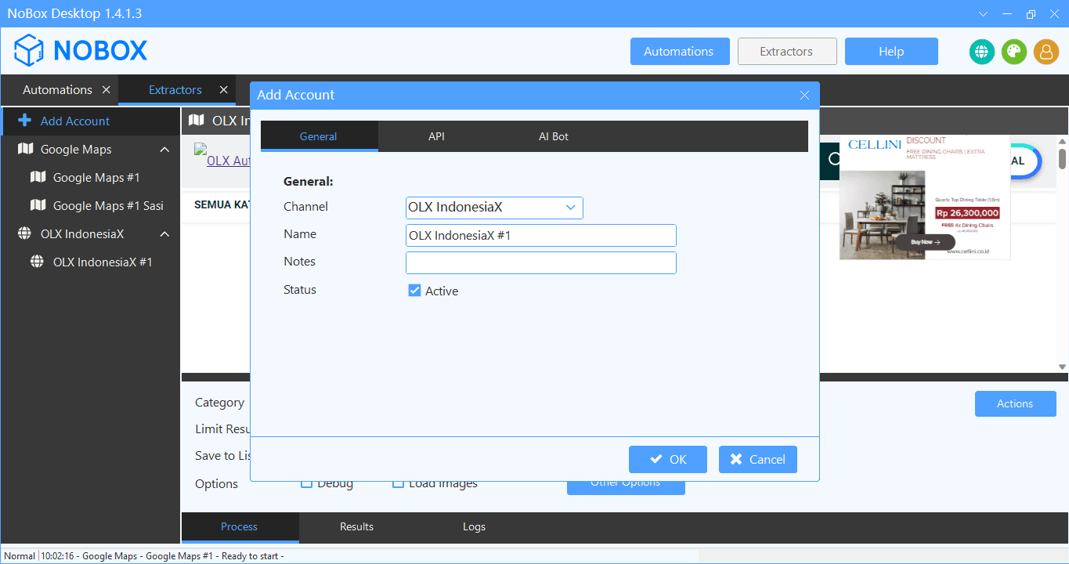This screenshot has width=1069, height=564.
Task: Switch to the API tab
Action: click(x=436, y=136)
